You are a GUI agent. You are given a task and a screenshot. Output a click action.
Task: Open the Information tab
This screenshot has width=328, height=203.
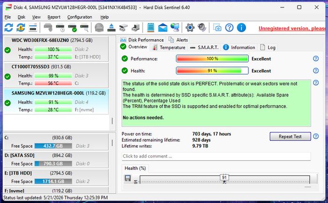point(239,47)
